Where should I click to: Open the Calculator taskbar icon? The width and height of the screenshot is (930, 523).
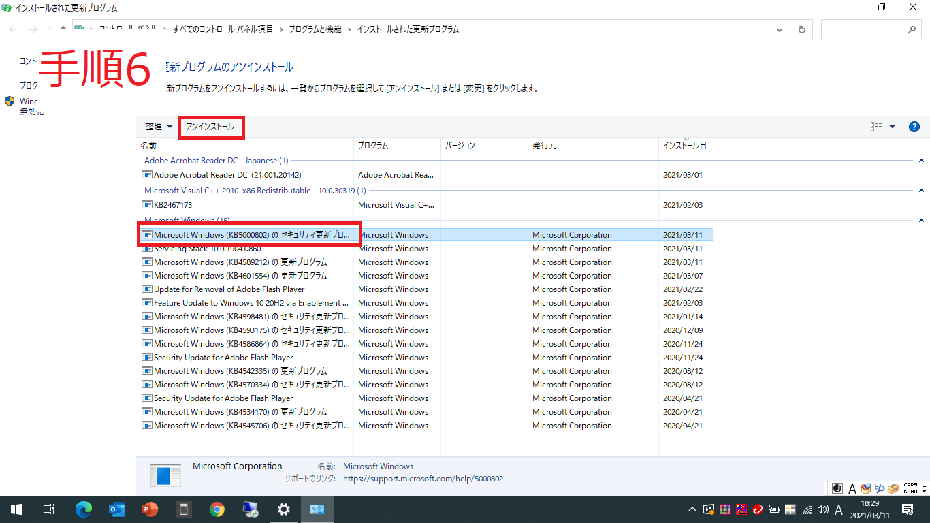tap(183, 509)
